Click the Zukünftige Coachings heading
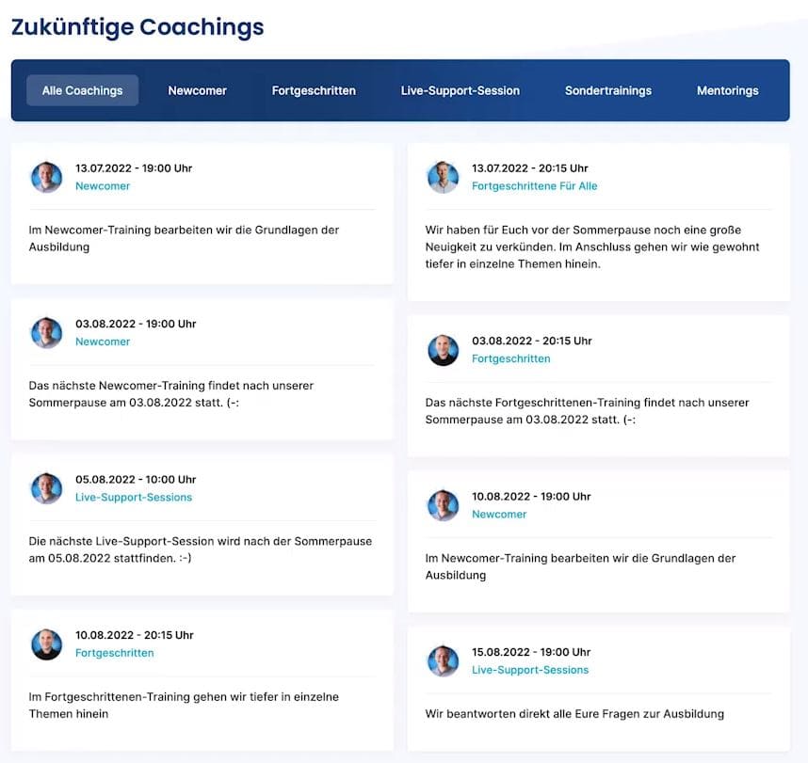The image size is (808, 763). pyautogui.click(x=137, y=27)
